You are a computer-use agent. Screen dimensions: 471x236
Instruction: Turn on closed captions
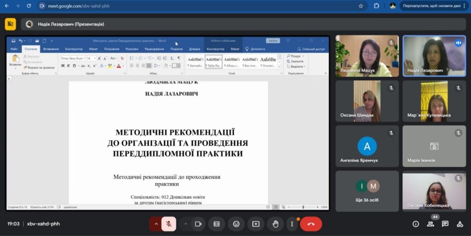(x=216, y=224)
